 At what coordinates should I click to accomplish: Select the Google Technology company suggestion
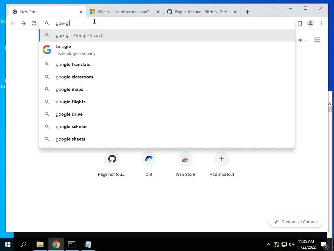point(167,50)
